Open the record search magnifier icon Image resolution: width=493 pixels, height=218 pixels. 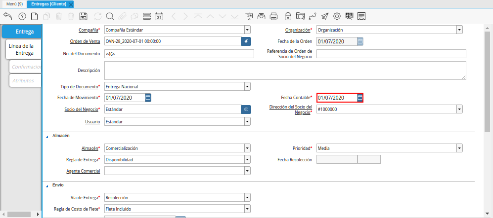click(x=110, y=16)
